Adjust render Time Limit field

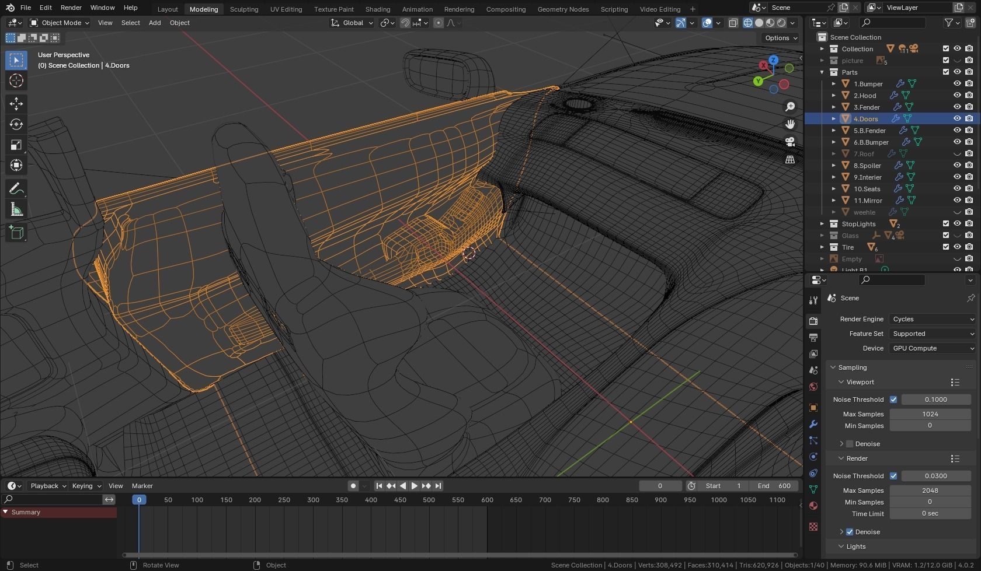930,514
